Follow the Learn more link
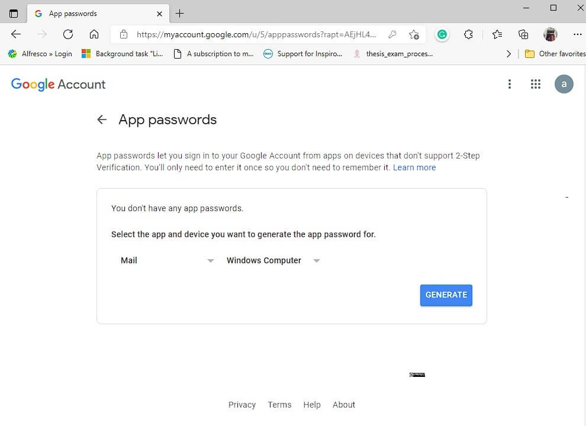 [414, 167]
